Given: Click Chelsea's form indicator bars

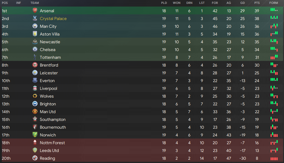Looking at the screenshot, I should point(274,49).
